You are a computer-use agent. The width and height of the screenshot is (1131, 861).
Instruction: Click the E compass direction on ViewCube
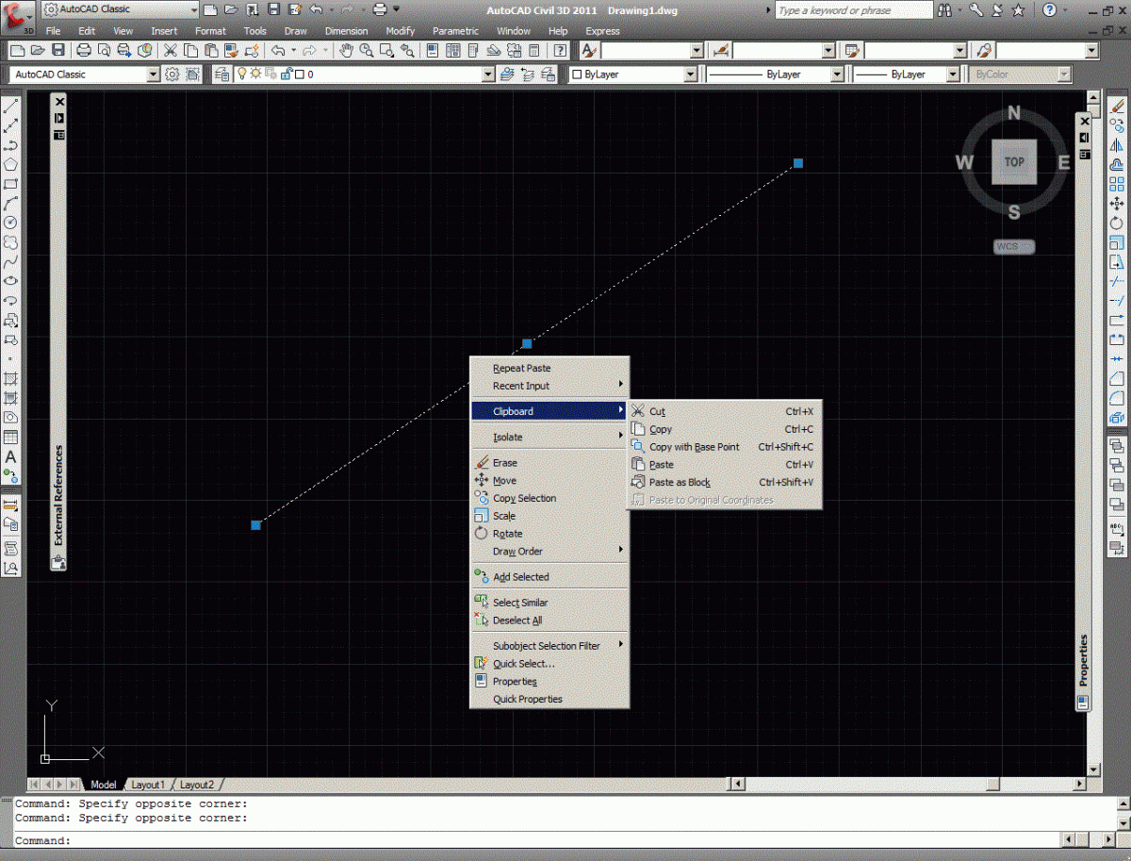pyautogui.click(x=1063, y=162)
